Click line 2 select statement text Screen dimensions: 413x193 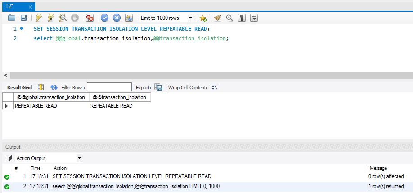pos(131,38)
